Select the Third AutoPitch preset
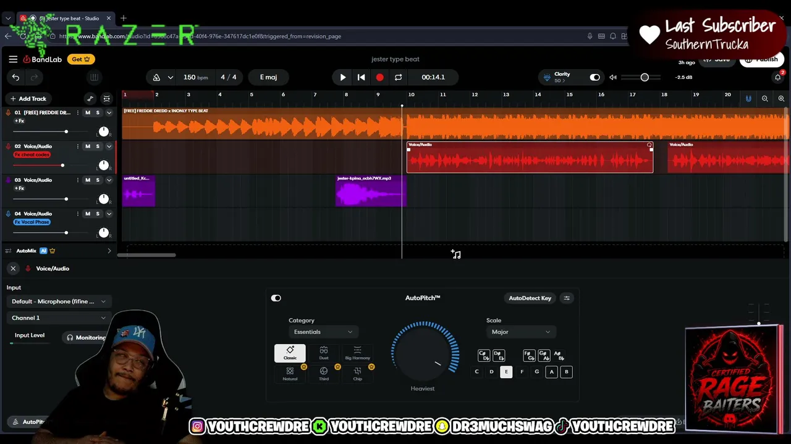The height and width of the screenshot is (444, 791). tap(324, 374)
